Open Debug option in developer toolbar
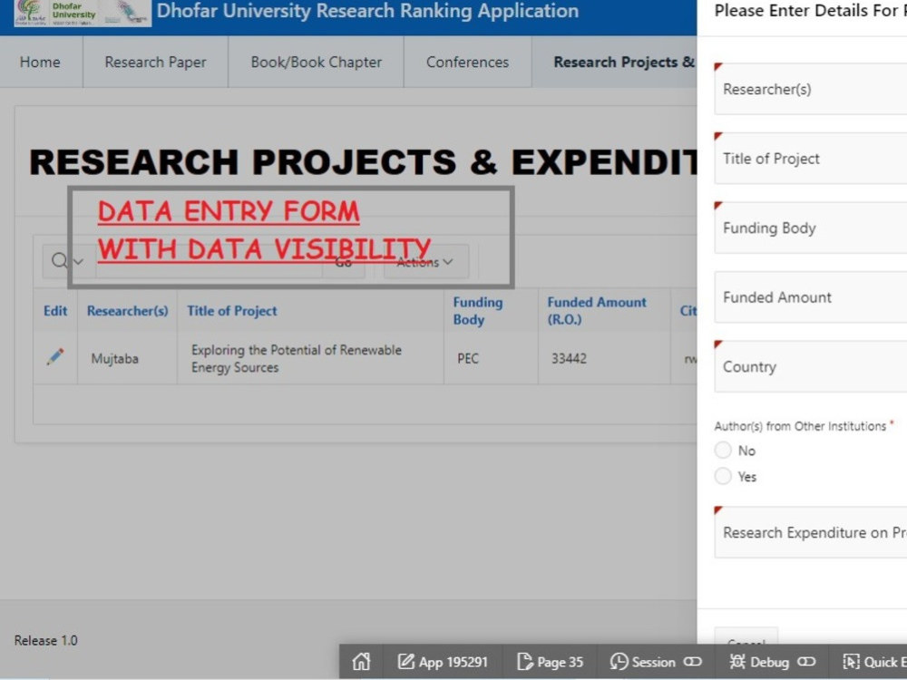The width and height of the screenshot is (907, 680). [772, 662]
